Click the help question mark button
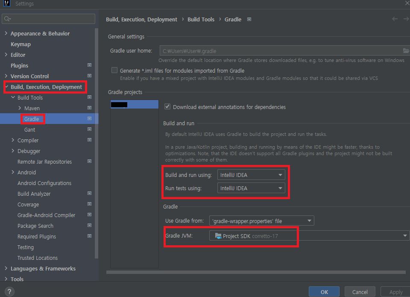Screen dimensions: 410x297 [x=9, y=291]
